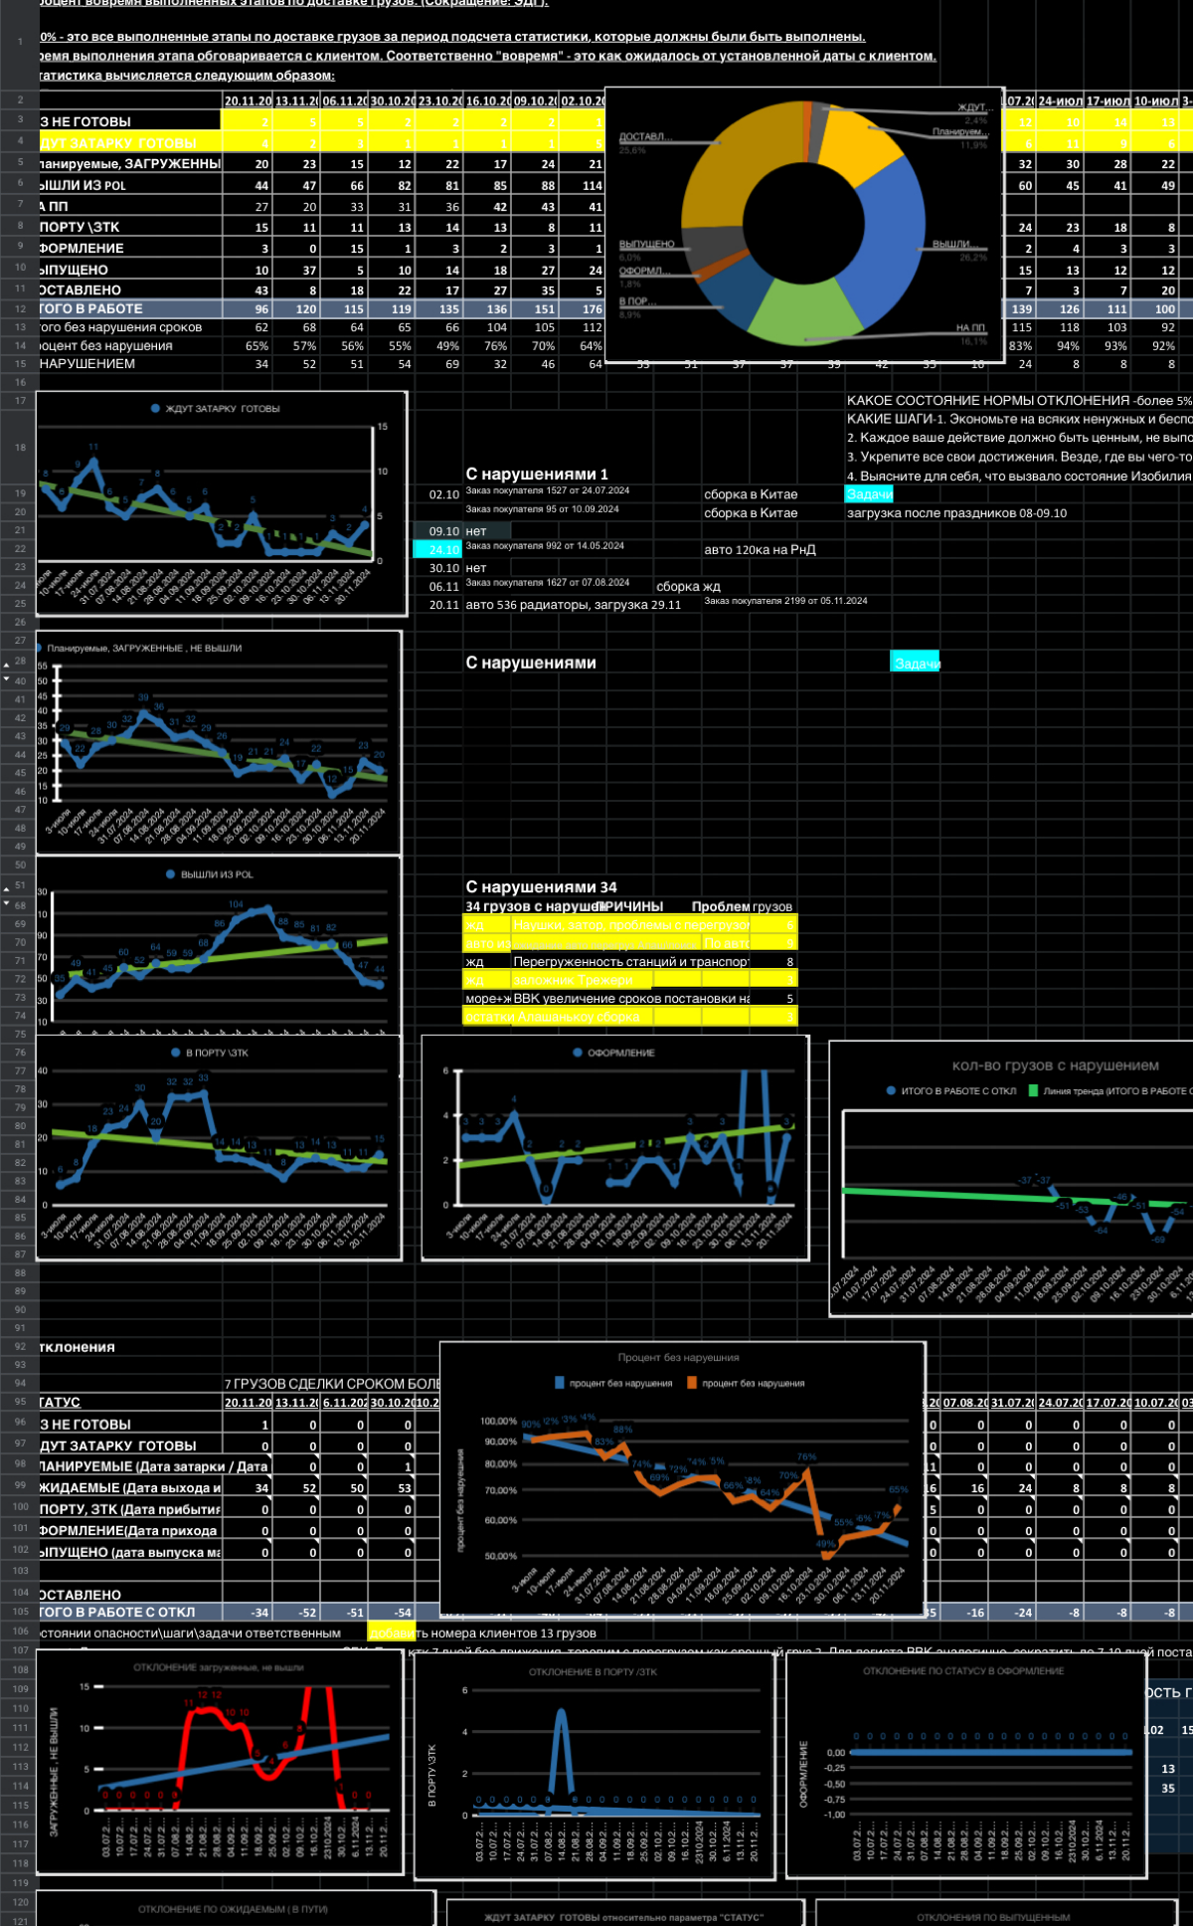This screenshot has width=1193, height=1926.
Task: Click the КАКОЕ СОСТОЯНИЕ НОРМЫ ОТКЛОНЕНИЯ text cell
Action: [x=1019, y=401]
